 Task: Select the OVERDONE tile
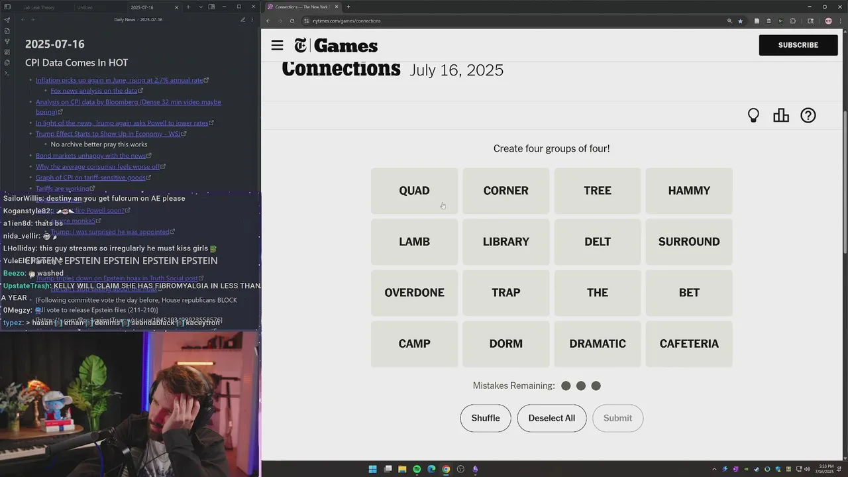[414, 293]
